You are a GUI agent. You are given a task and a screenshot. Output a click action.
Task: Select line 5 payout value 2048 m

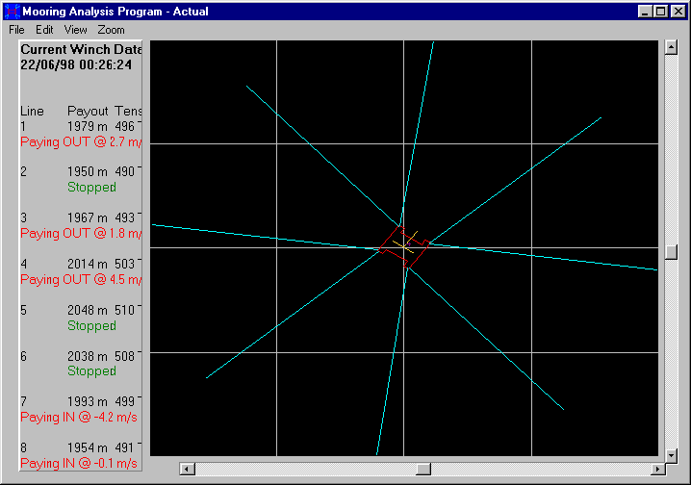(x=88, y=310)
